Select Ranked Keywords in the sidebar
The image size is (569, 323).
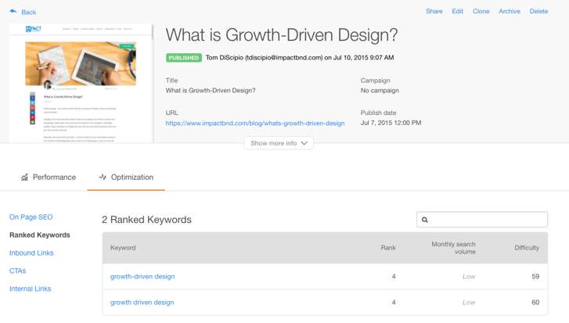click(x=40, y=235)
